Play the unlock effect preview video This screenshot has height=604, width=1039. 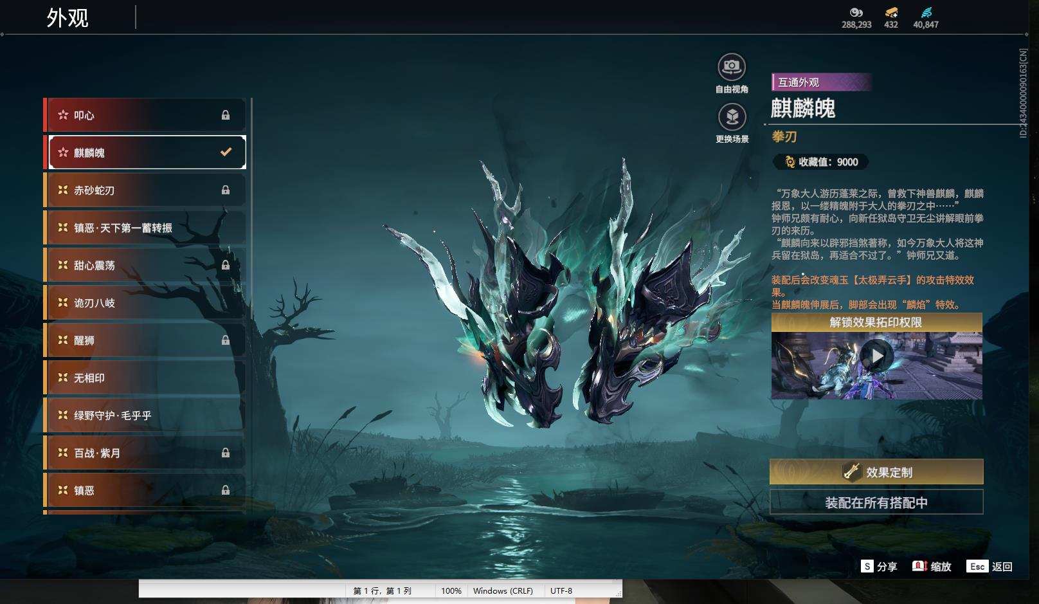pyautogui.click(x=876, y=355)
